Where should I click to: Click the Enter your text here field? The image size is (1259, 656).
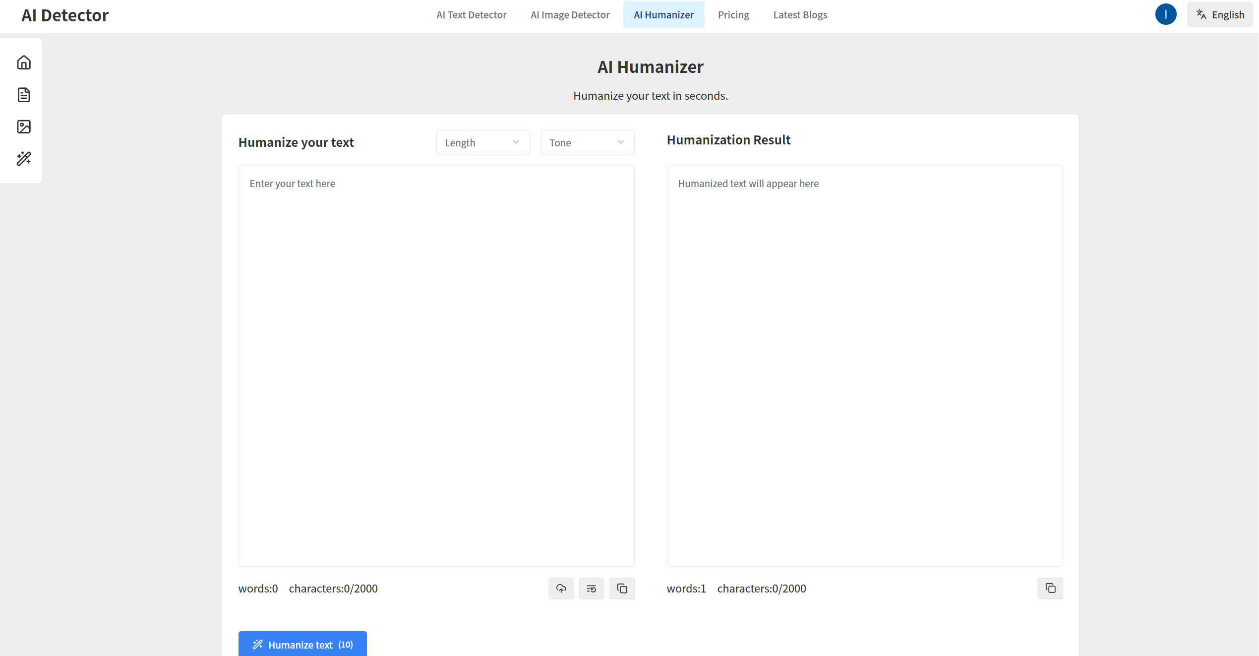[x=436, y=365]
